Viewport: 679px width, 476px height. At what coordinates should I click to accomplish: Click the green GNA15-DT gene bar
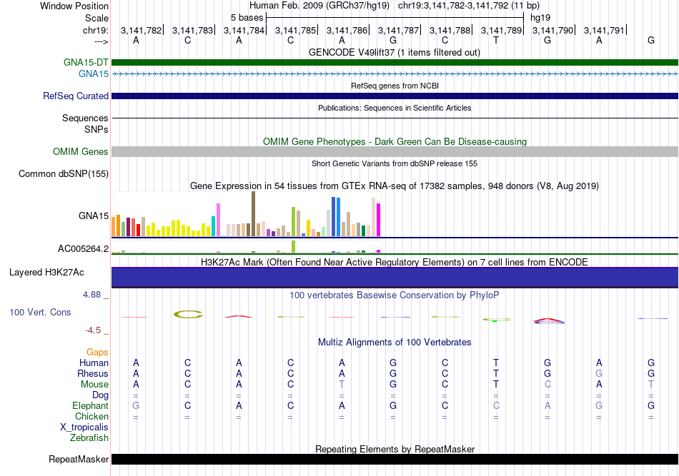(x=395, y=62)
